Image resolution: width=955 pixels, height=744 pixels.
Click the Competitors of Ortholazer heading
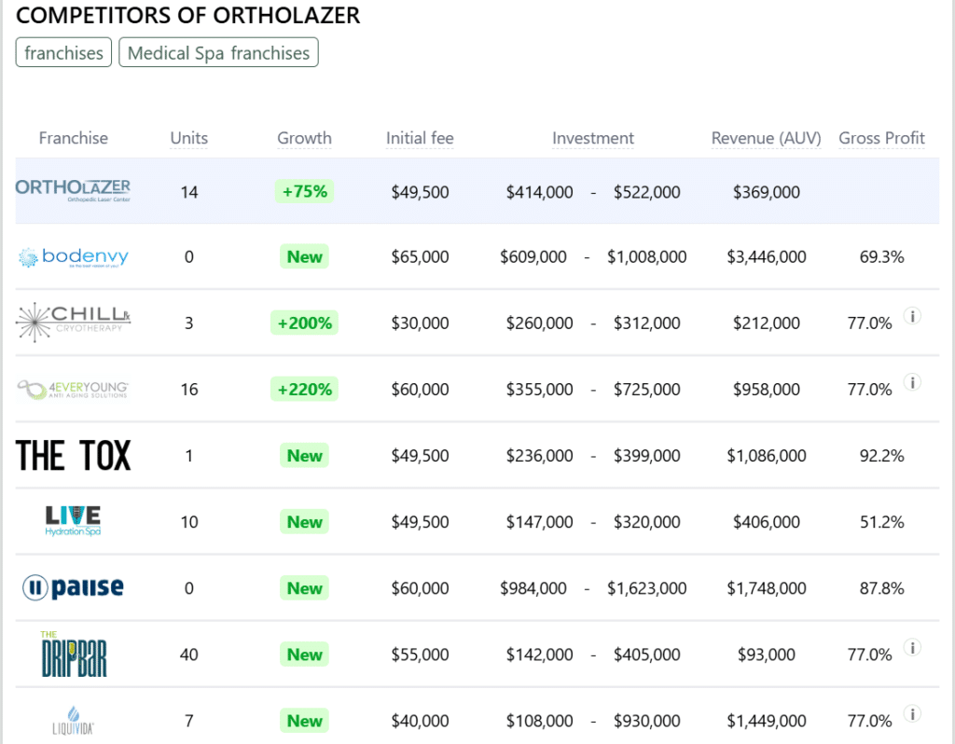pyautogui.click(x=187, y=15)
